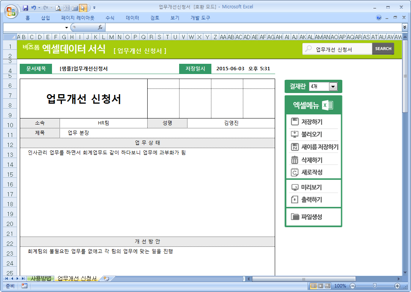Click the Help question mark icon
This screenshot has width=411, height=292.
379,18
